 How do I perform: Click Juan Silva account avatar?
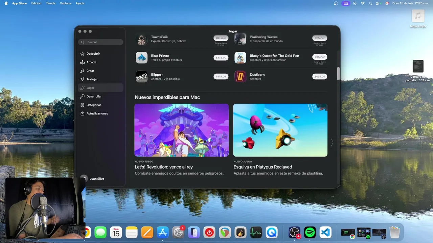84,179
